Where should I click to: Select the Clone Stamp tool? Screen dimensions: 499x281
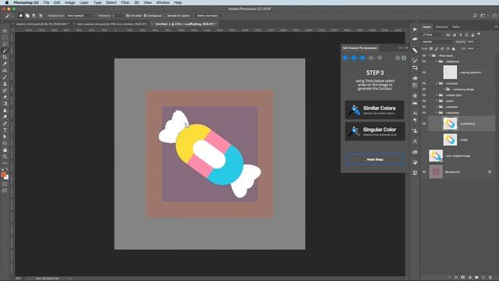point(5,84)
